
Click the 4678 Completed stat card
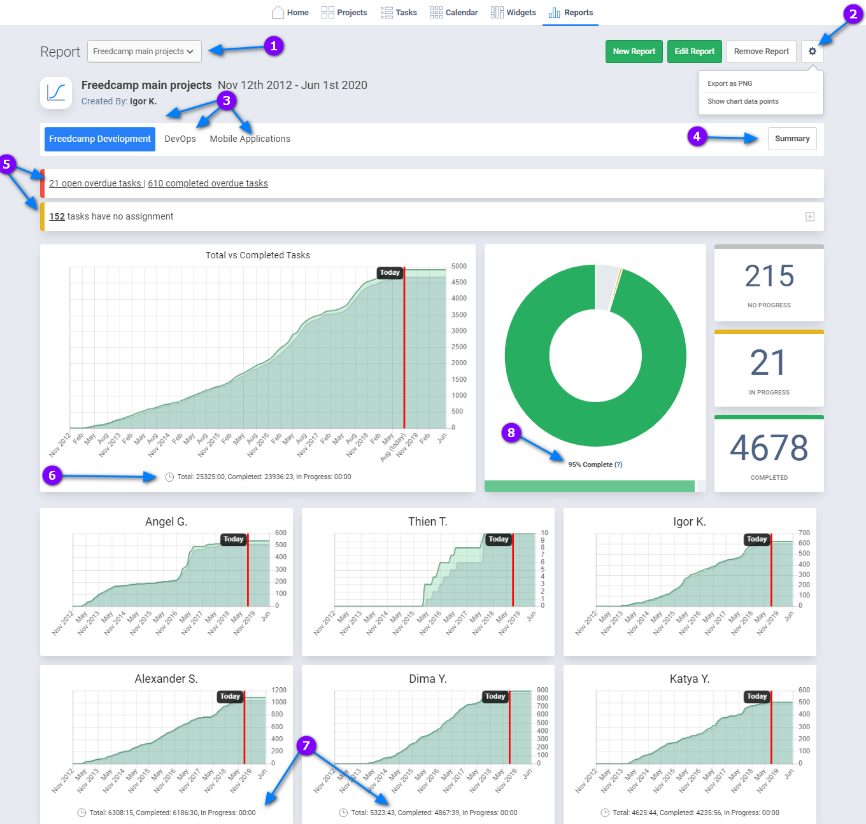(x=769, y=454)
